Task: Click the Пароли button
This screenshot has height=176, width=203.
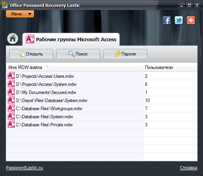Action: [125, 54]
